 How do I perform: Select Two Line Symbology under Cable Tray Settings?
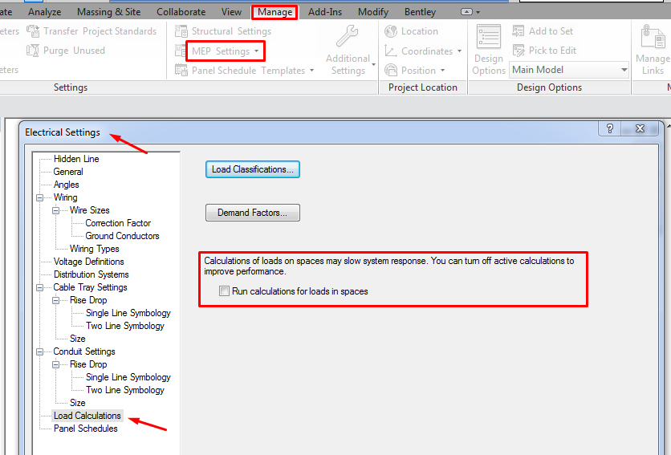tap(125, 326)
